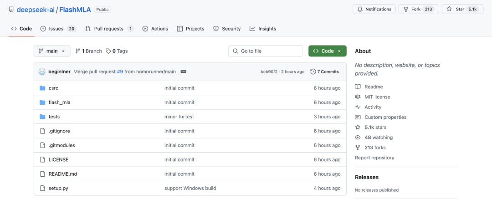Viewport: 492px width, 199px height.
Task: Click the README.md file icon
Action: 43,174
